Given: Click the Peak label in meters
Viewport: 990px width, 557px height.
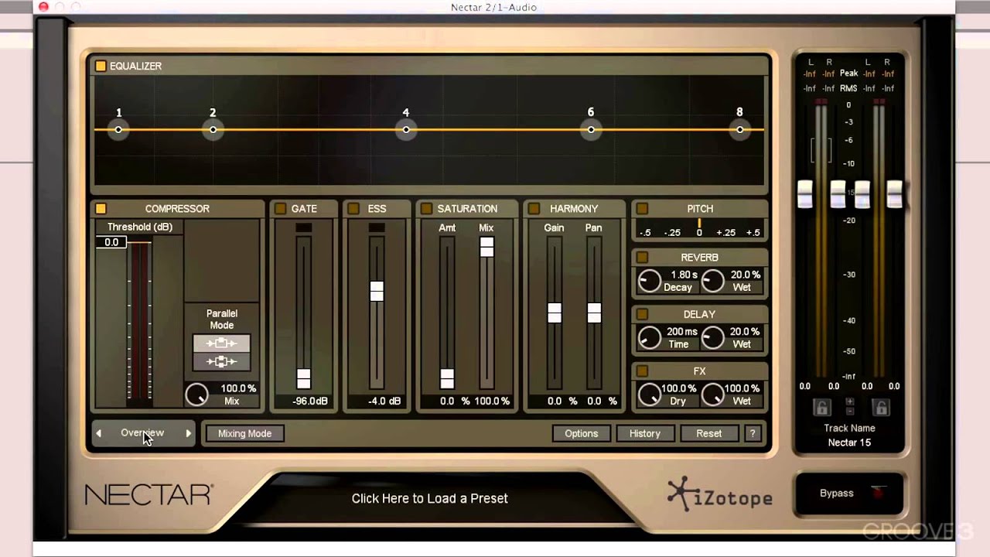Looking at the screenshot, I should click(848, 73).
